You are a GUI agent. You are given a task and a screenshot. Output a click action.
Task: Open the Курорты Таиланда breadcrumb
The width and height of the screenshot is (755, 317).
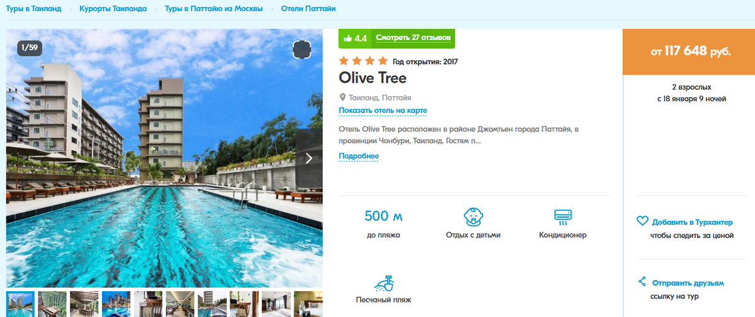(113, 9)
